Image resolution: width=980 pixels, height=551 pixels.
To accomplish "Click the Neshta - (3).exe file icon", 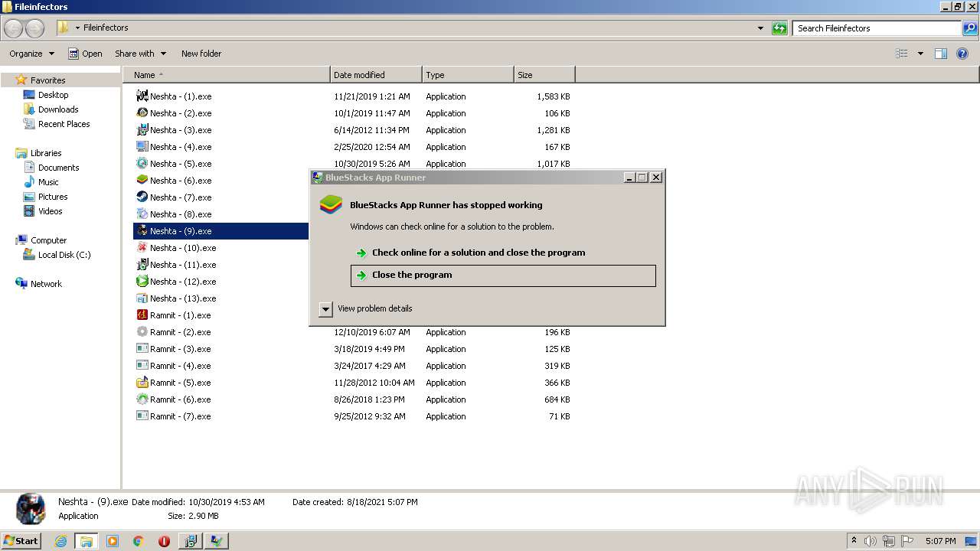I will [142, 130].
